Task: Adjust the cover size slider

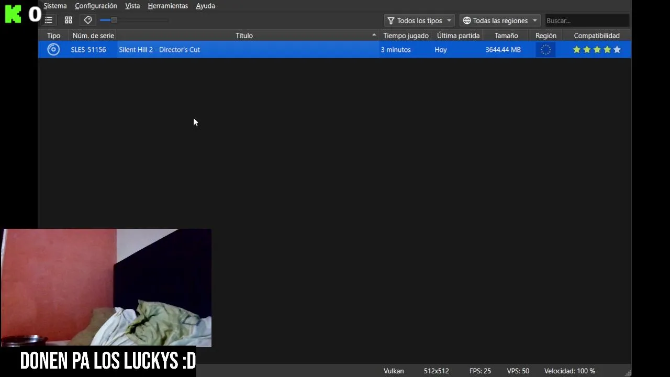Action: point(134,20)
